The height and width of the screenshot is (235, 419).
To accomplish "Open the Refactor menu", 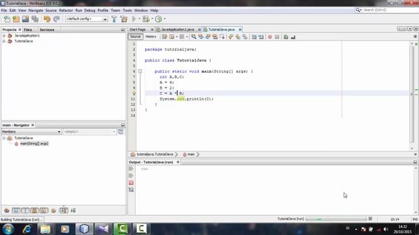I will click(x=66, y=10).
